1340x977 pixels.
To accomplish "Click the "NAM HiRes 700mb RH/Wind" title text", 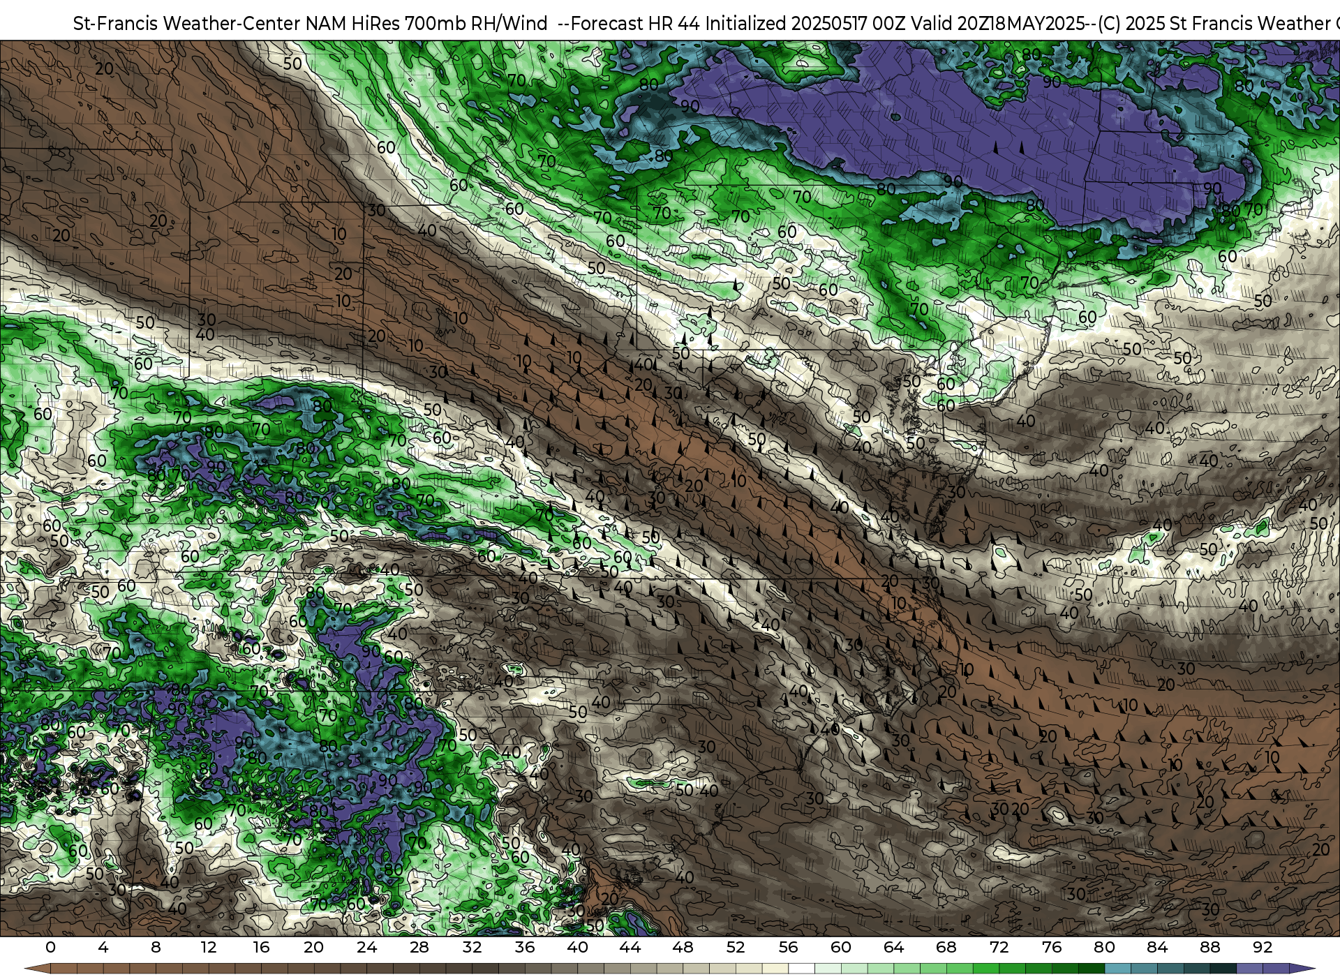I will pos(426,24).
